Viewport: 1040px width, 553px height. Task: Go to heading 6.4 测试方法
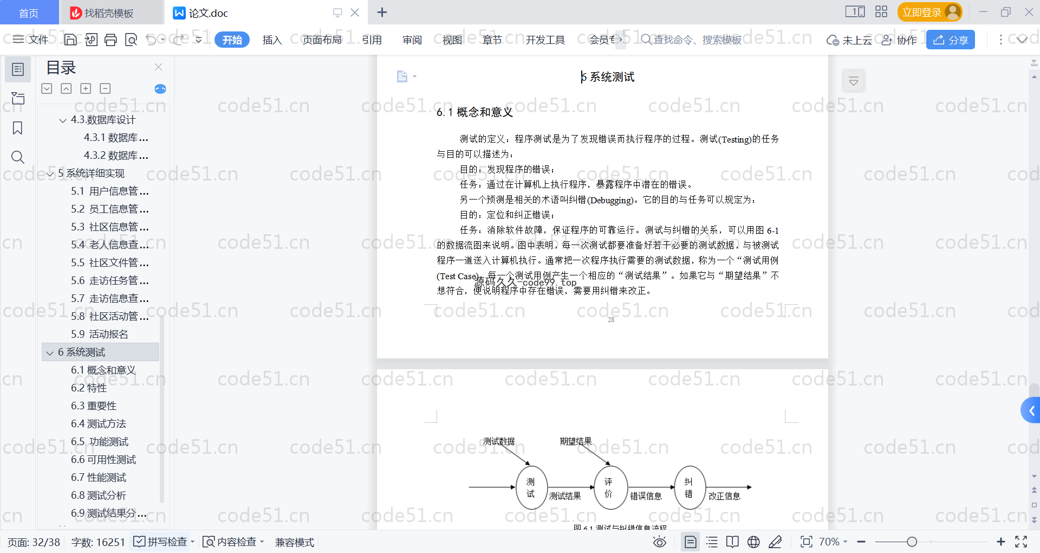(x=99, y=423)
